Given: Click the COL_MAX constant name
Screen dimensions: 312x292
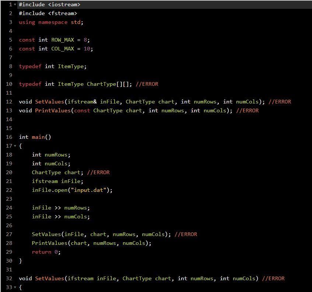Looking at the screenshot, I should click(x=63, y=49).
